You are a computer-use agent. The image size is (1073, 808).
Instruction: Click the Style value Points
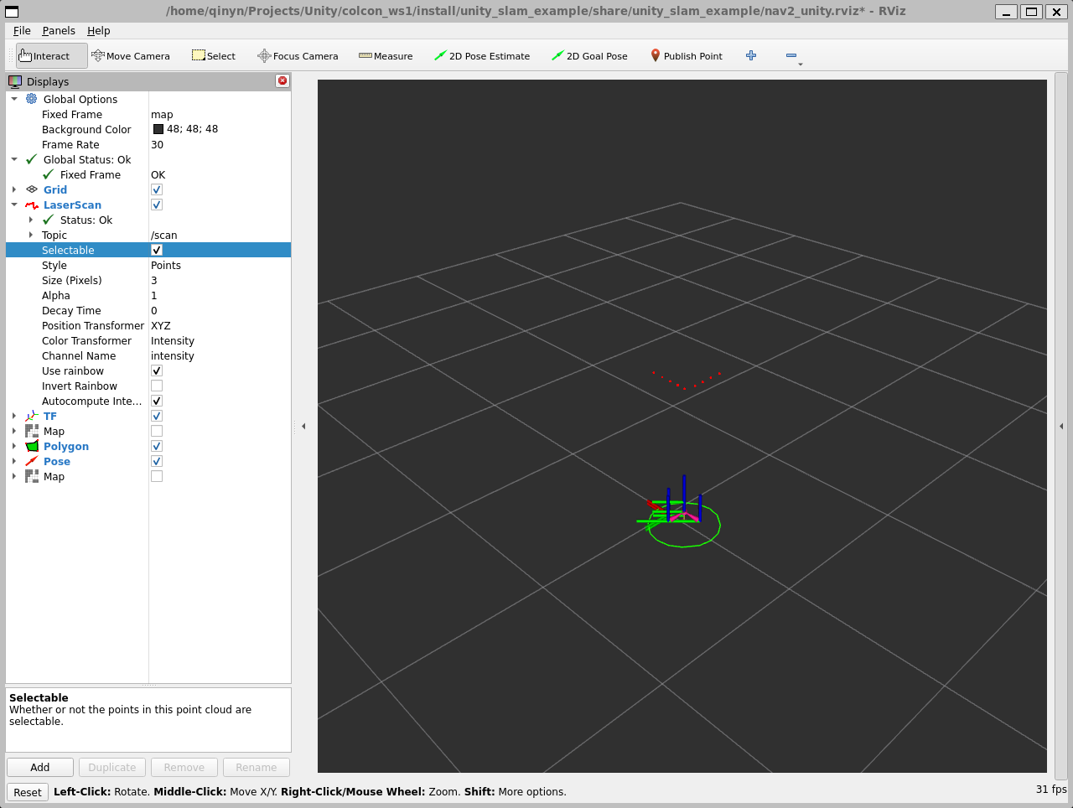point(166,265)
